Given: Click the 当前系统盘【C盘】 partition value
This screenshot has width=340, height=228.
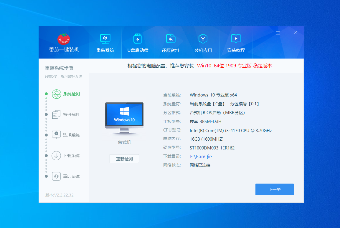Looking at the screenshot, I should [225, 104].
